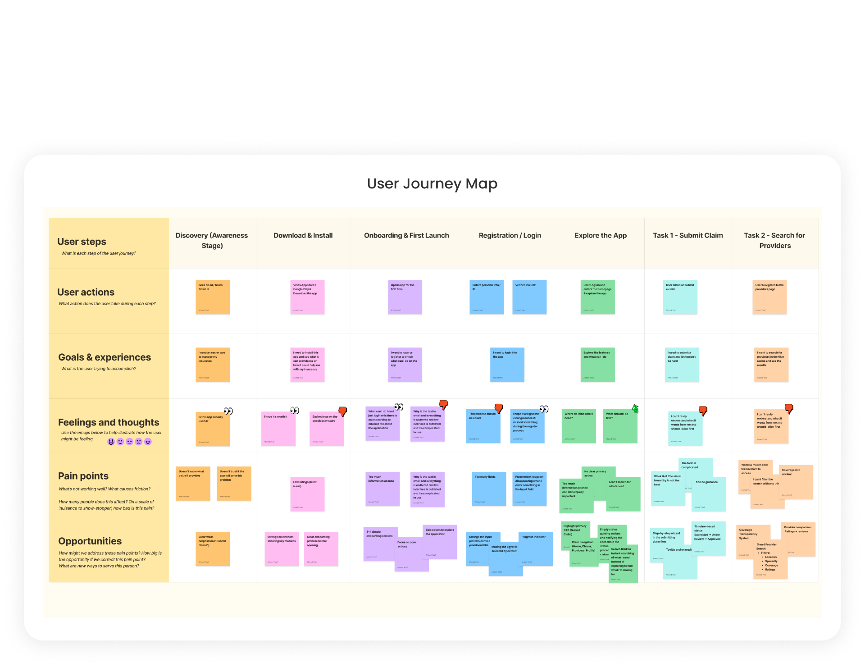Click the thumbs-down sticker on 'This process should be easier' note
The width and height of the screenshot is (865, 667).
click(x=499, y=408)
